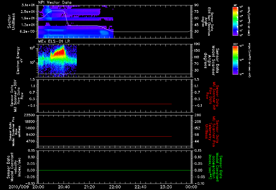Click the 'MEx ELS-01 LR' panel title
Screen dimensions: 276x190
pos(54,41)
